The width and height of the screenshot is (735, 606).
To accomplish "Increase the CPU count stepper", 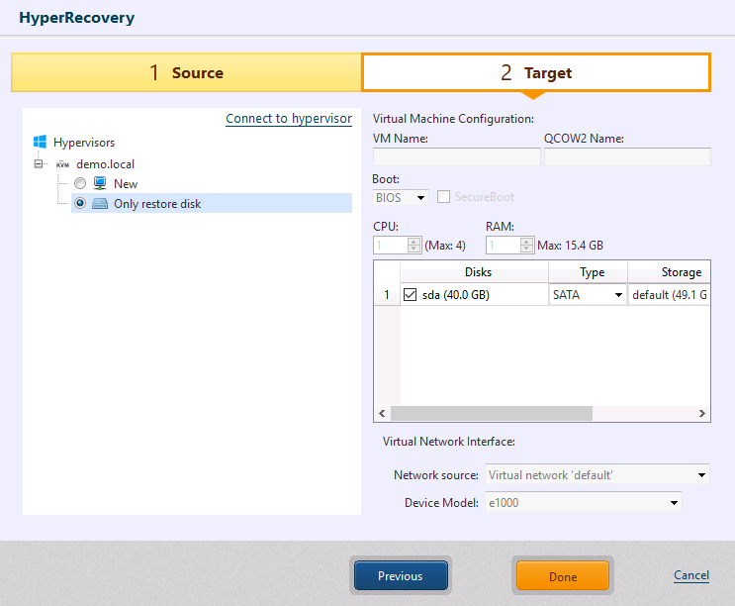I will tap(413, 242).
